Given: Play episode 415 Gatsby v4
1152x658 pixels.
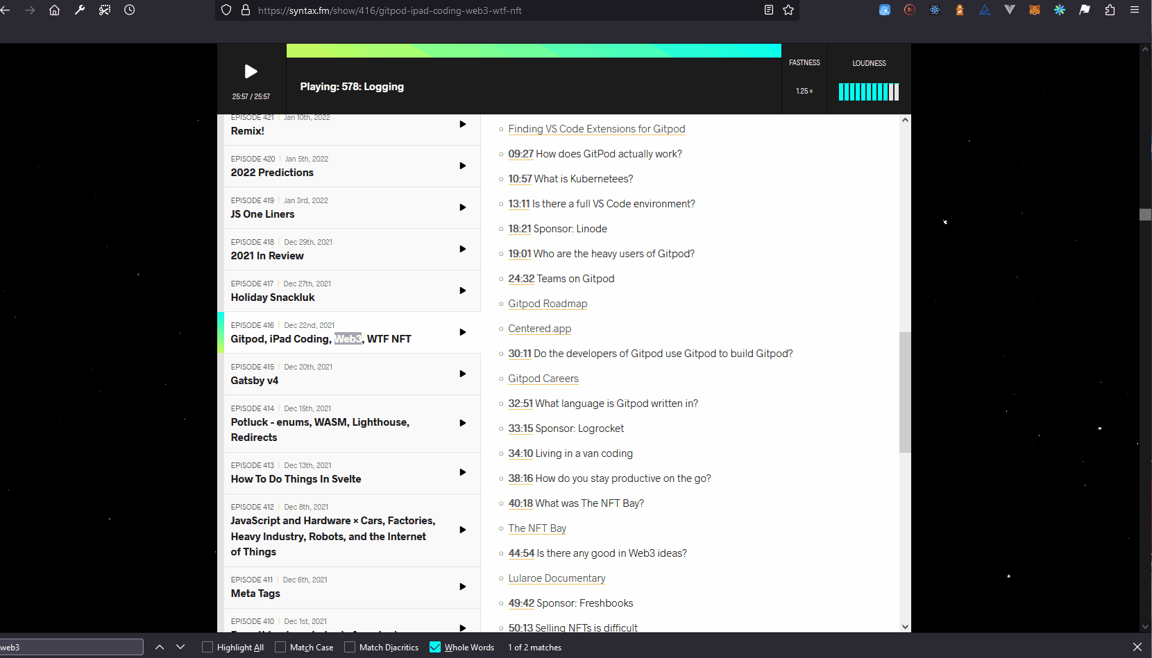Looking at the screenshot, I should click(x=462, y=374).
